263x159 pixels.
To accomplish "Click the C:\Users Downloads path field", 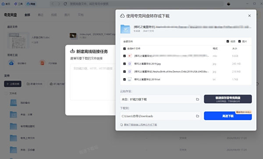I will pos(160,116).
